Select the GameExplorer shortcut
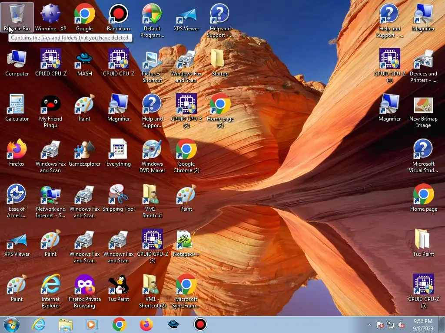 85,152
